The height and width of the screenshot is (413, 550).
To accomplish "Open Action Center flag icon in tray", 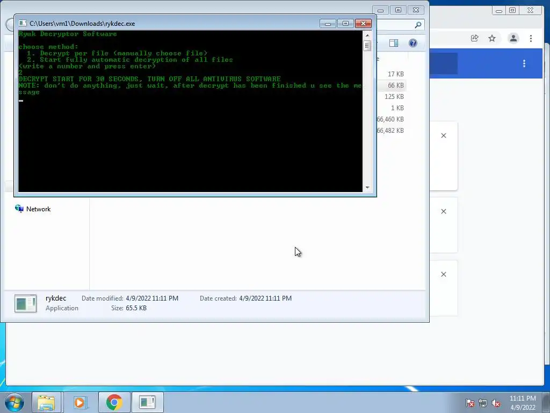I will 469,403.
